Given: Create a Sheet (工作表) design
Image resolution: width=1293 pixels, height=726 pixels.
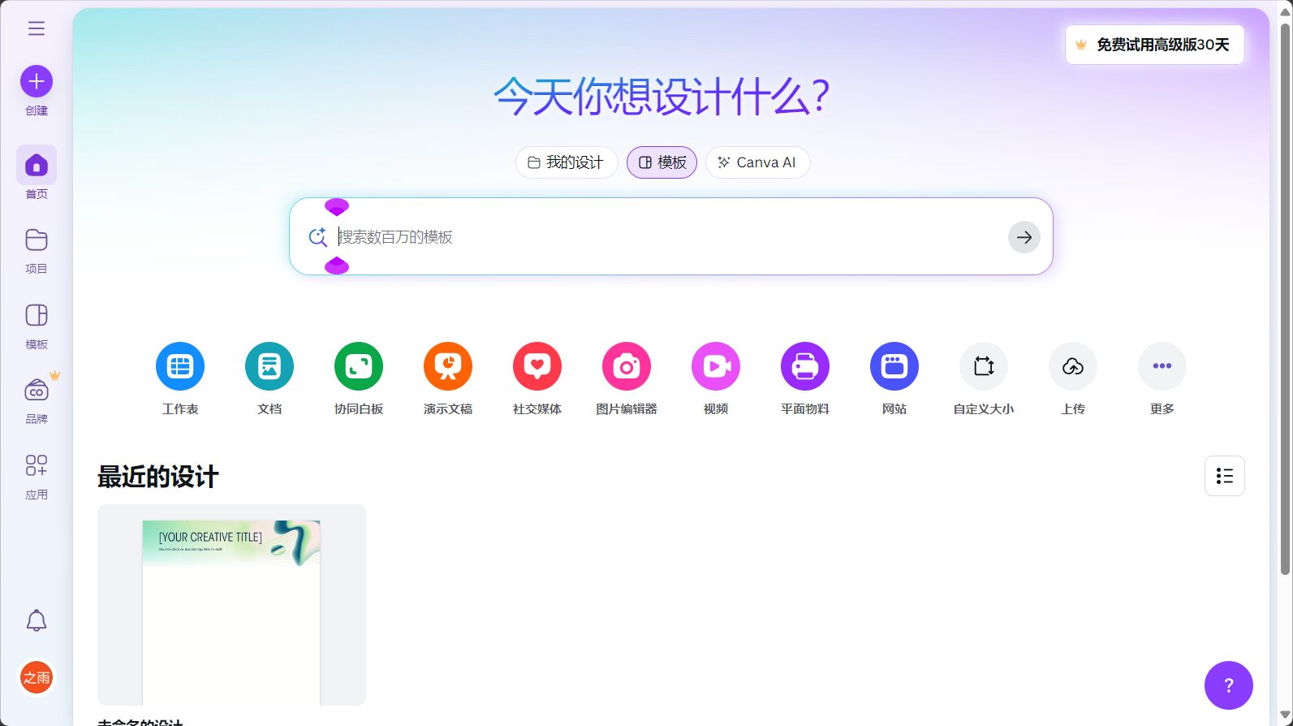Looking at the screenshot, I should [x=180, y=366].
